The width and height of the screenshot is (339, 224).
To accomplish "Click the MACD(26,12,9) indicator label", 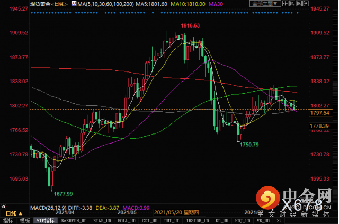I will [x=48, y=208].
